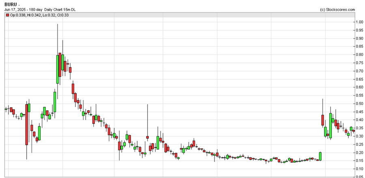The width and height of the screenshot is (365, 178).
Task: Click the 0.40 price axis label
Action: pyautogui.click(x=359, y=120)
